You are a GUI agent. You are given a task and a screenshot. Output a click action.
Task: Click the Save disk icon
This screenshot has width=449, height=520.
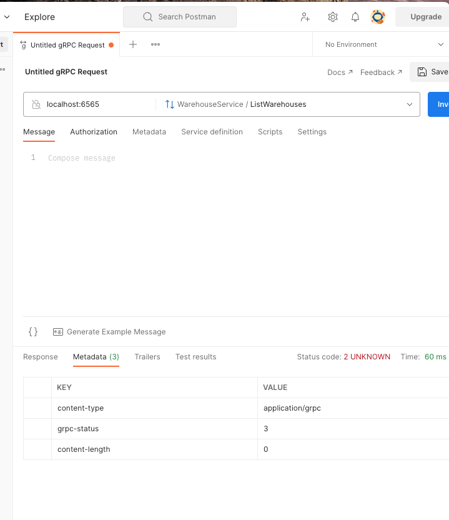[x=422, y=72]
